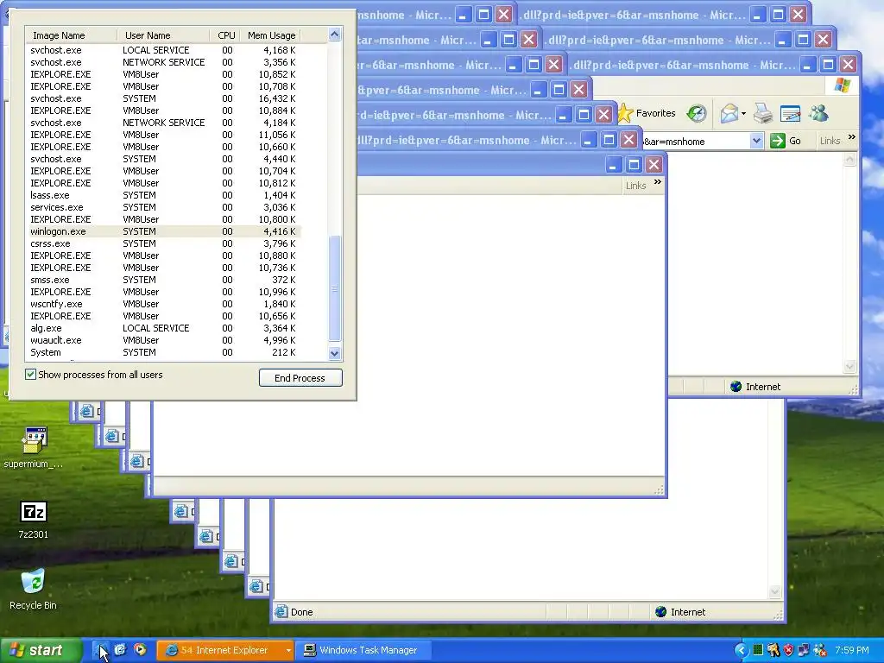Viewport: 884px width, 663px height.
Task: Click the green Task Manager CPU tray icon
Action: click(x=758, y=650)
